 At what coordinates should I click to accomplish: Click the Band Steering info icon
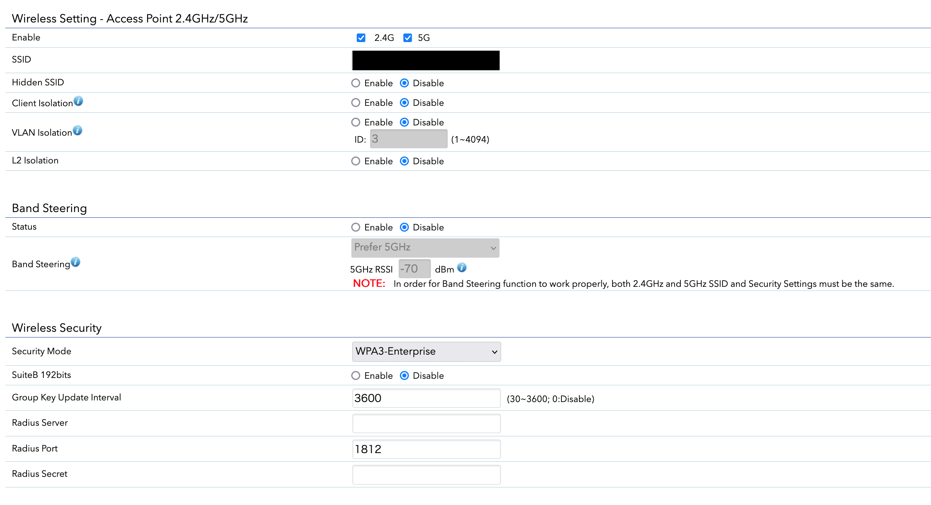[x=76, y=262]
